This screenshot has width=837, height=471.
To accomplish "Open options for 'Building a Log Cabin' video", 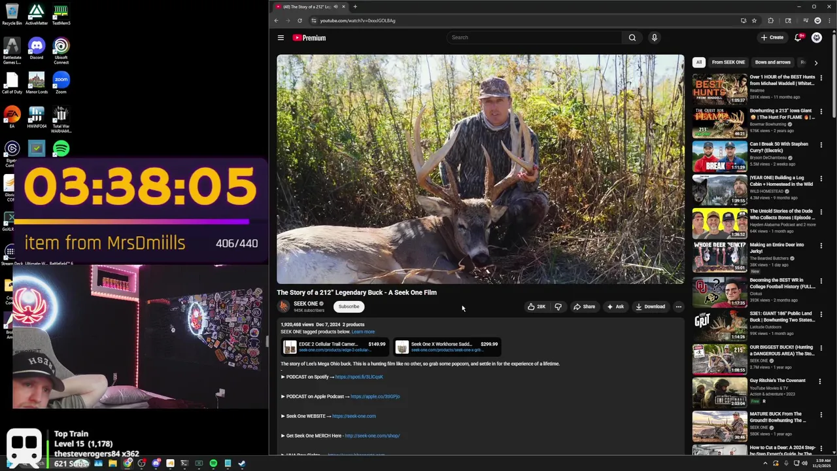I will click(821, 178).
